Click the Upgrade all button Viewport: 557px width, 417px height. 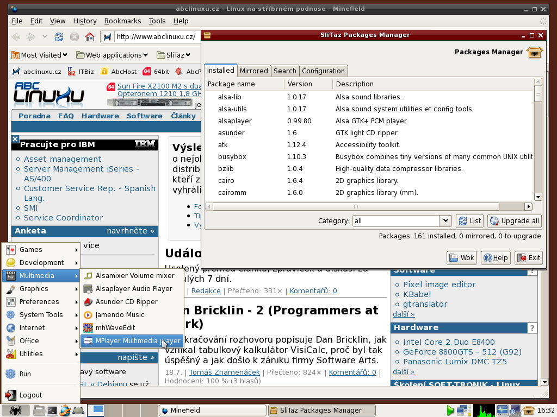(515, 221)
